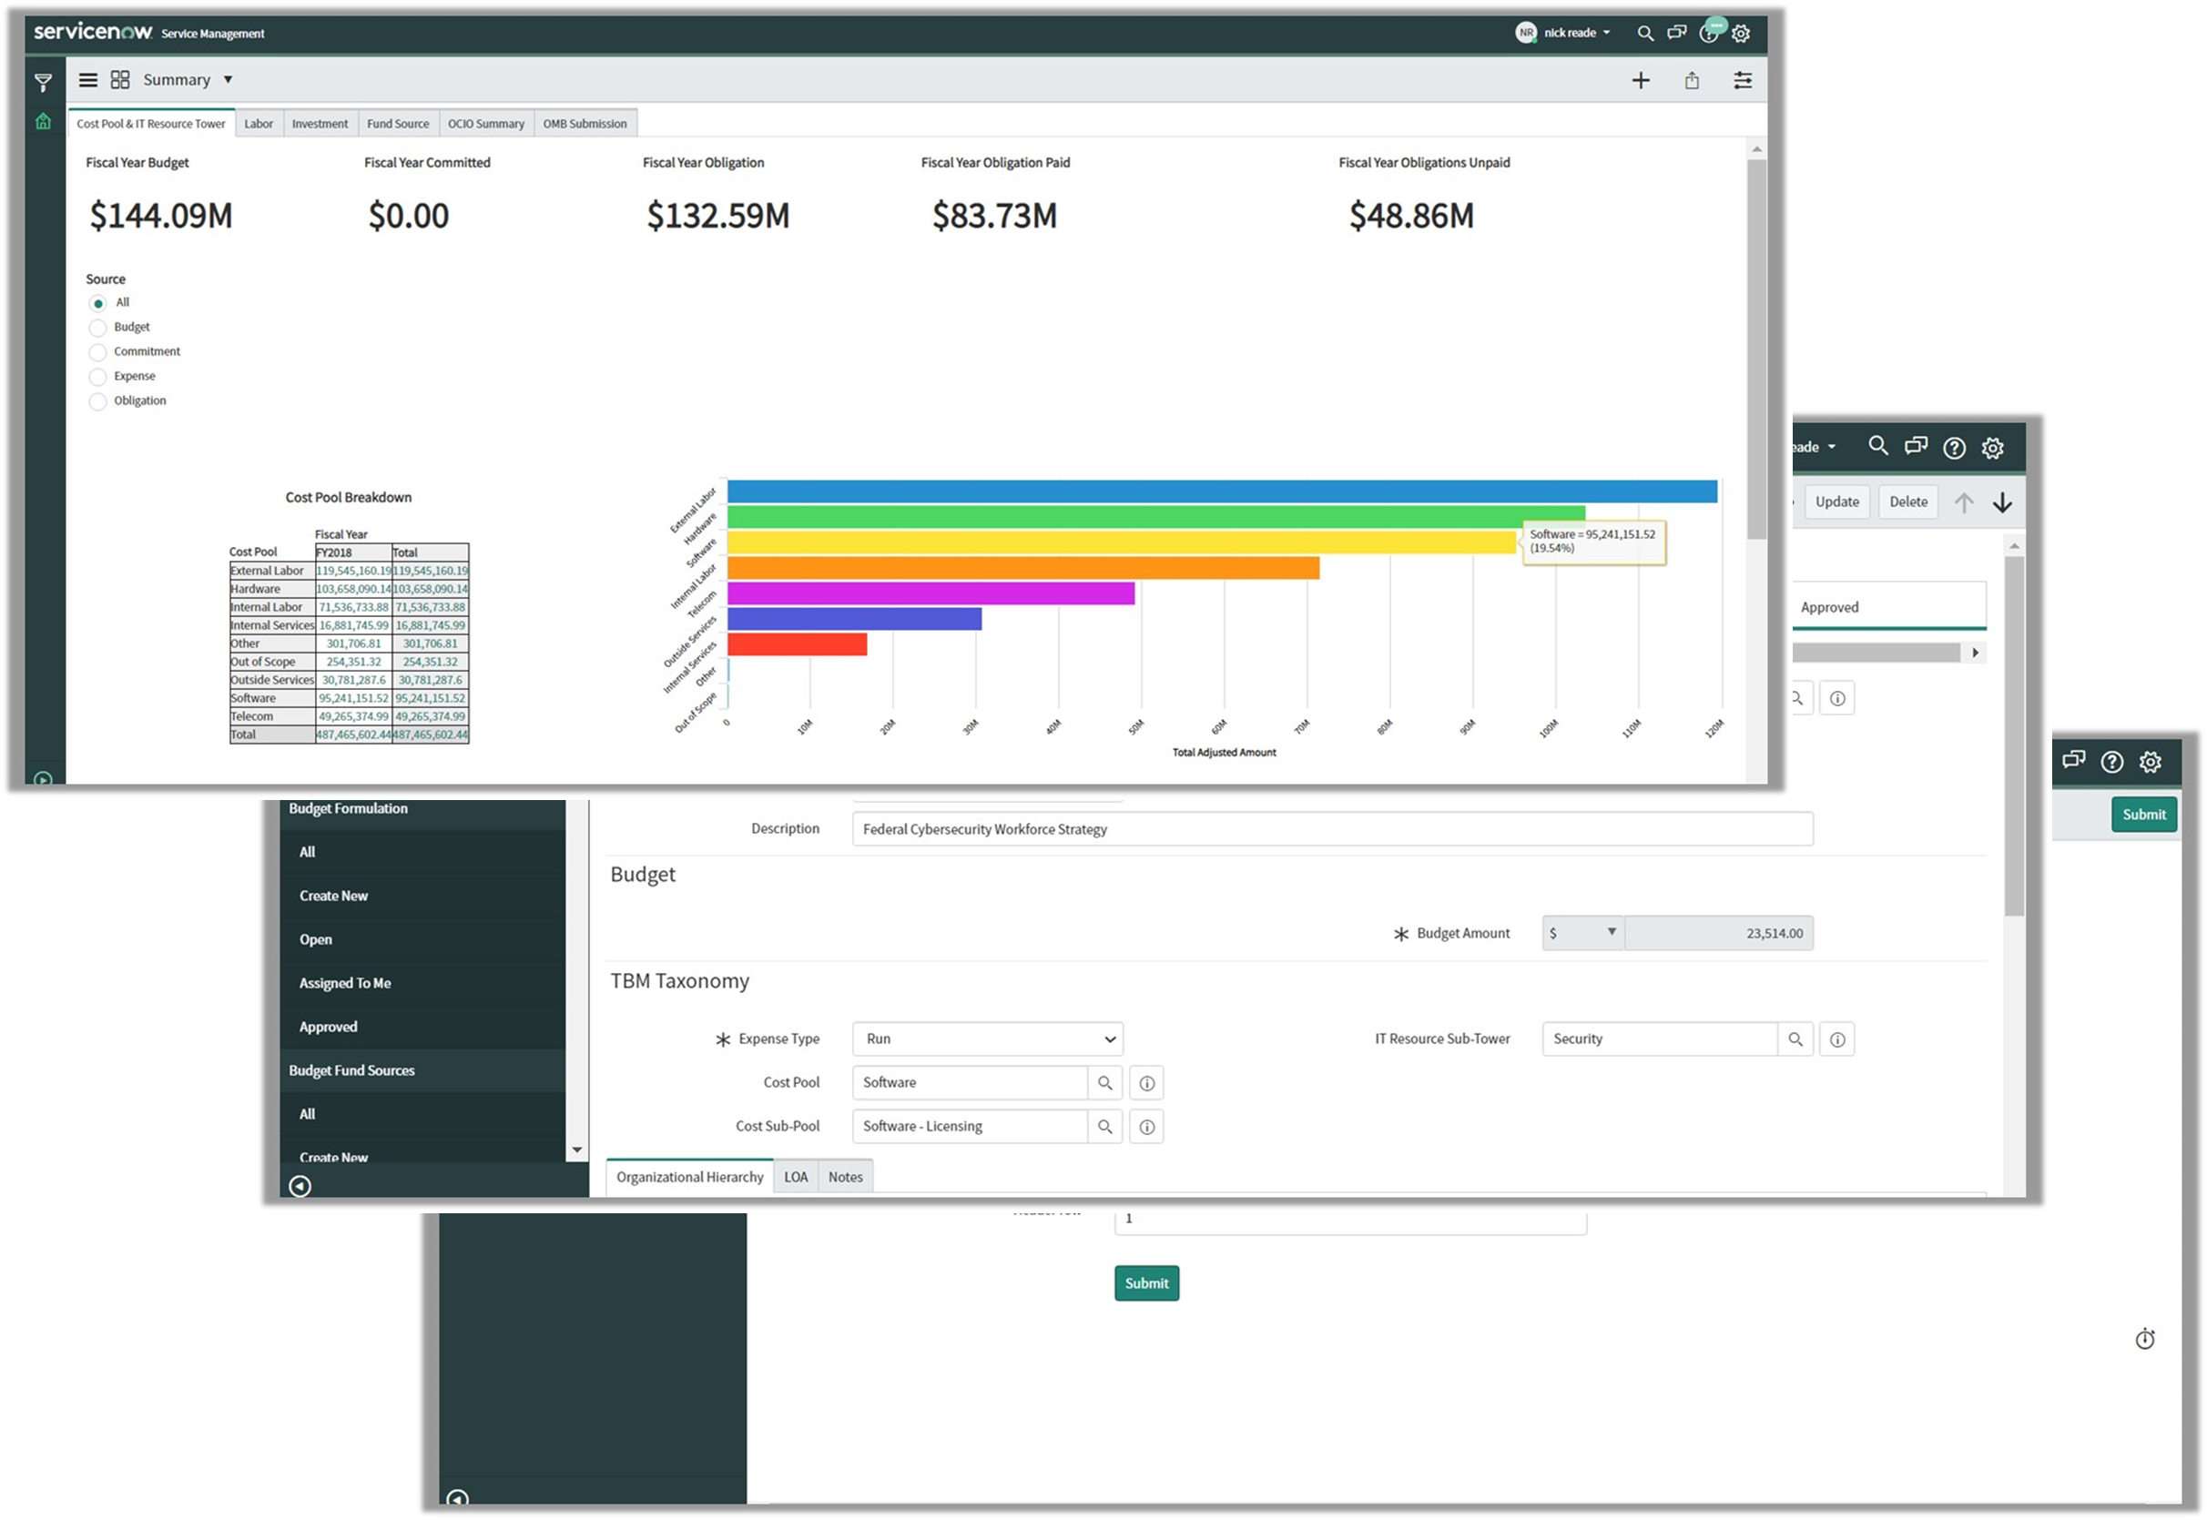
Task: Go to next record with down arrow
Action: tap(2003, 502)
